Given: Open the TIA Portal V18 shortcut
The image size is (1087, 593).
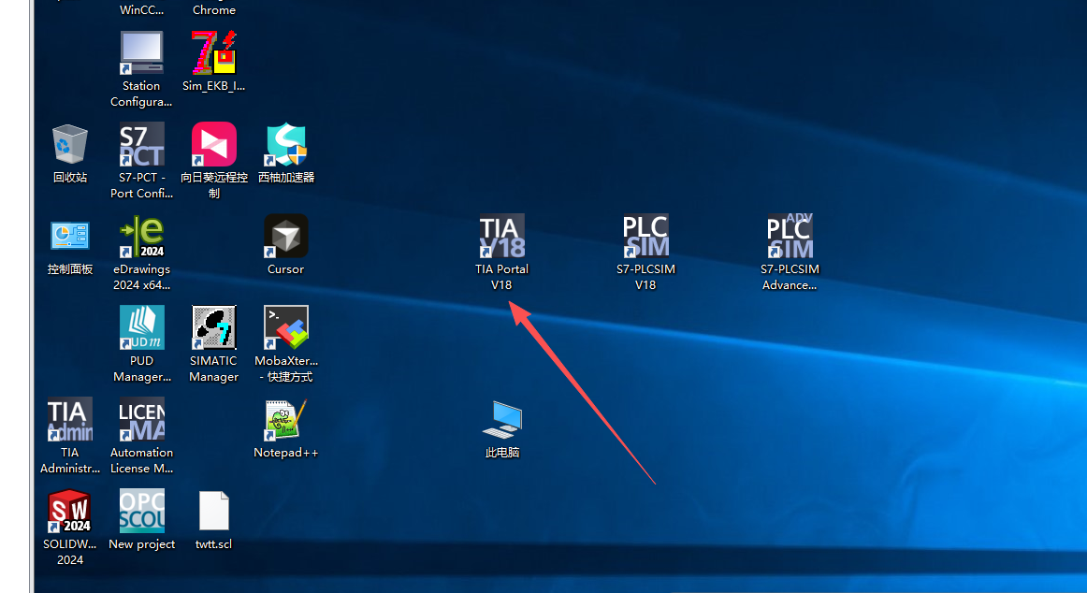Looking at the screenshot, I should pyautogui.click(x=502, y=237).
